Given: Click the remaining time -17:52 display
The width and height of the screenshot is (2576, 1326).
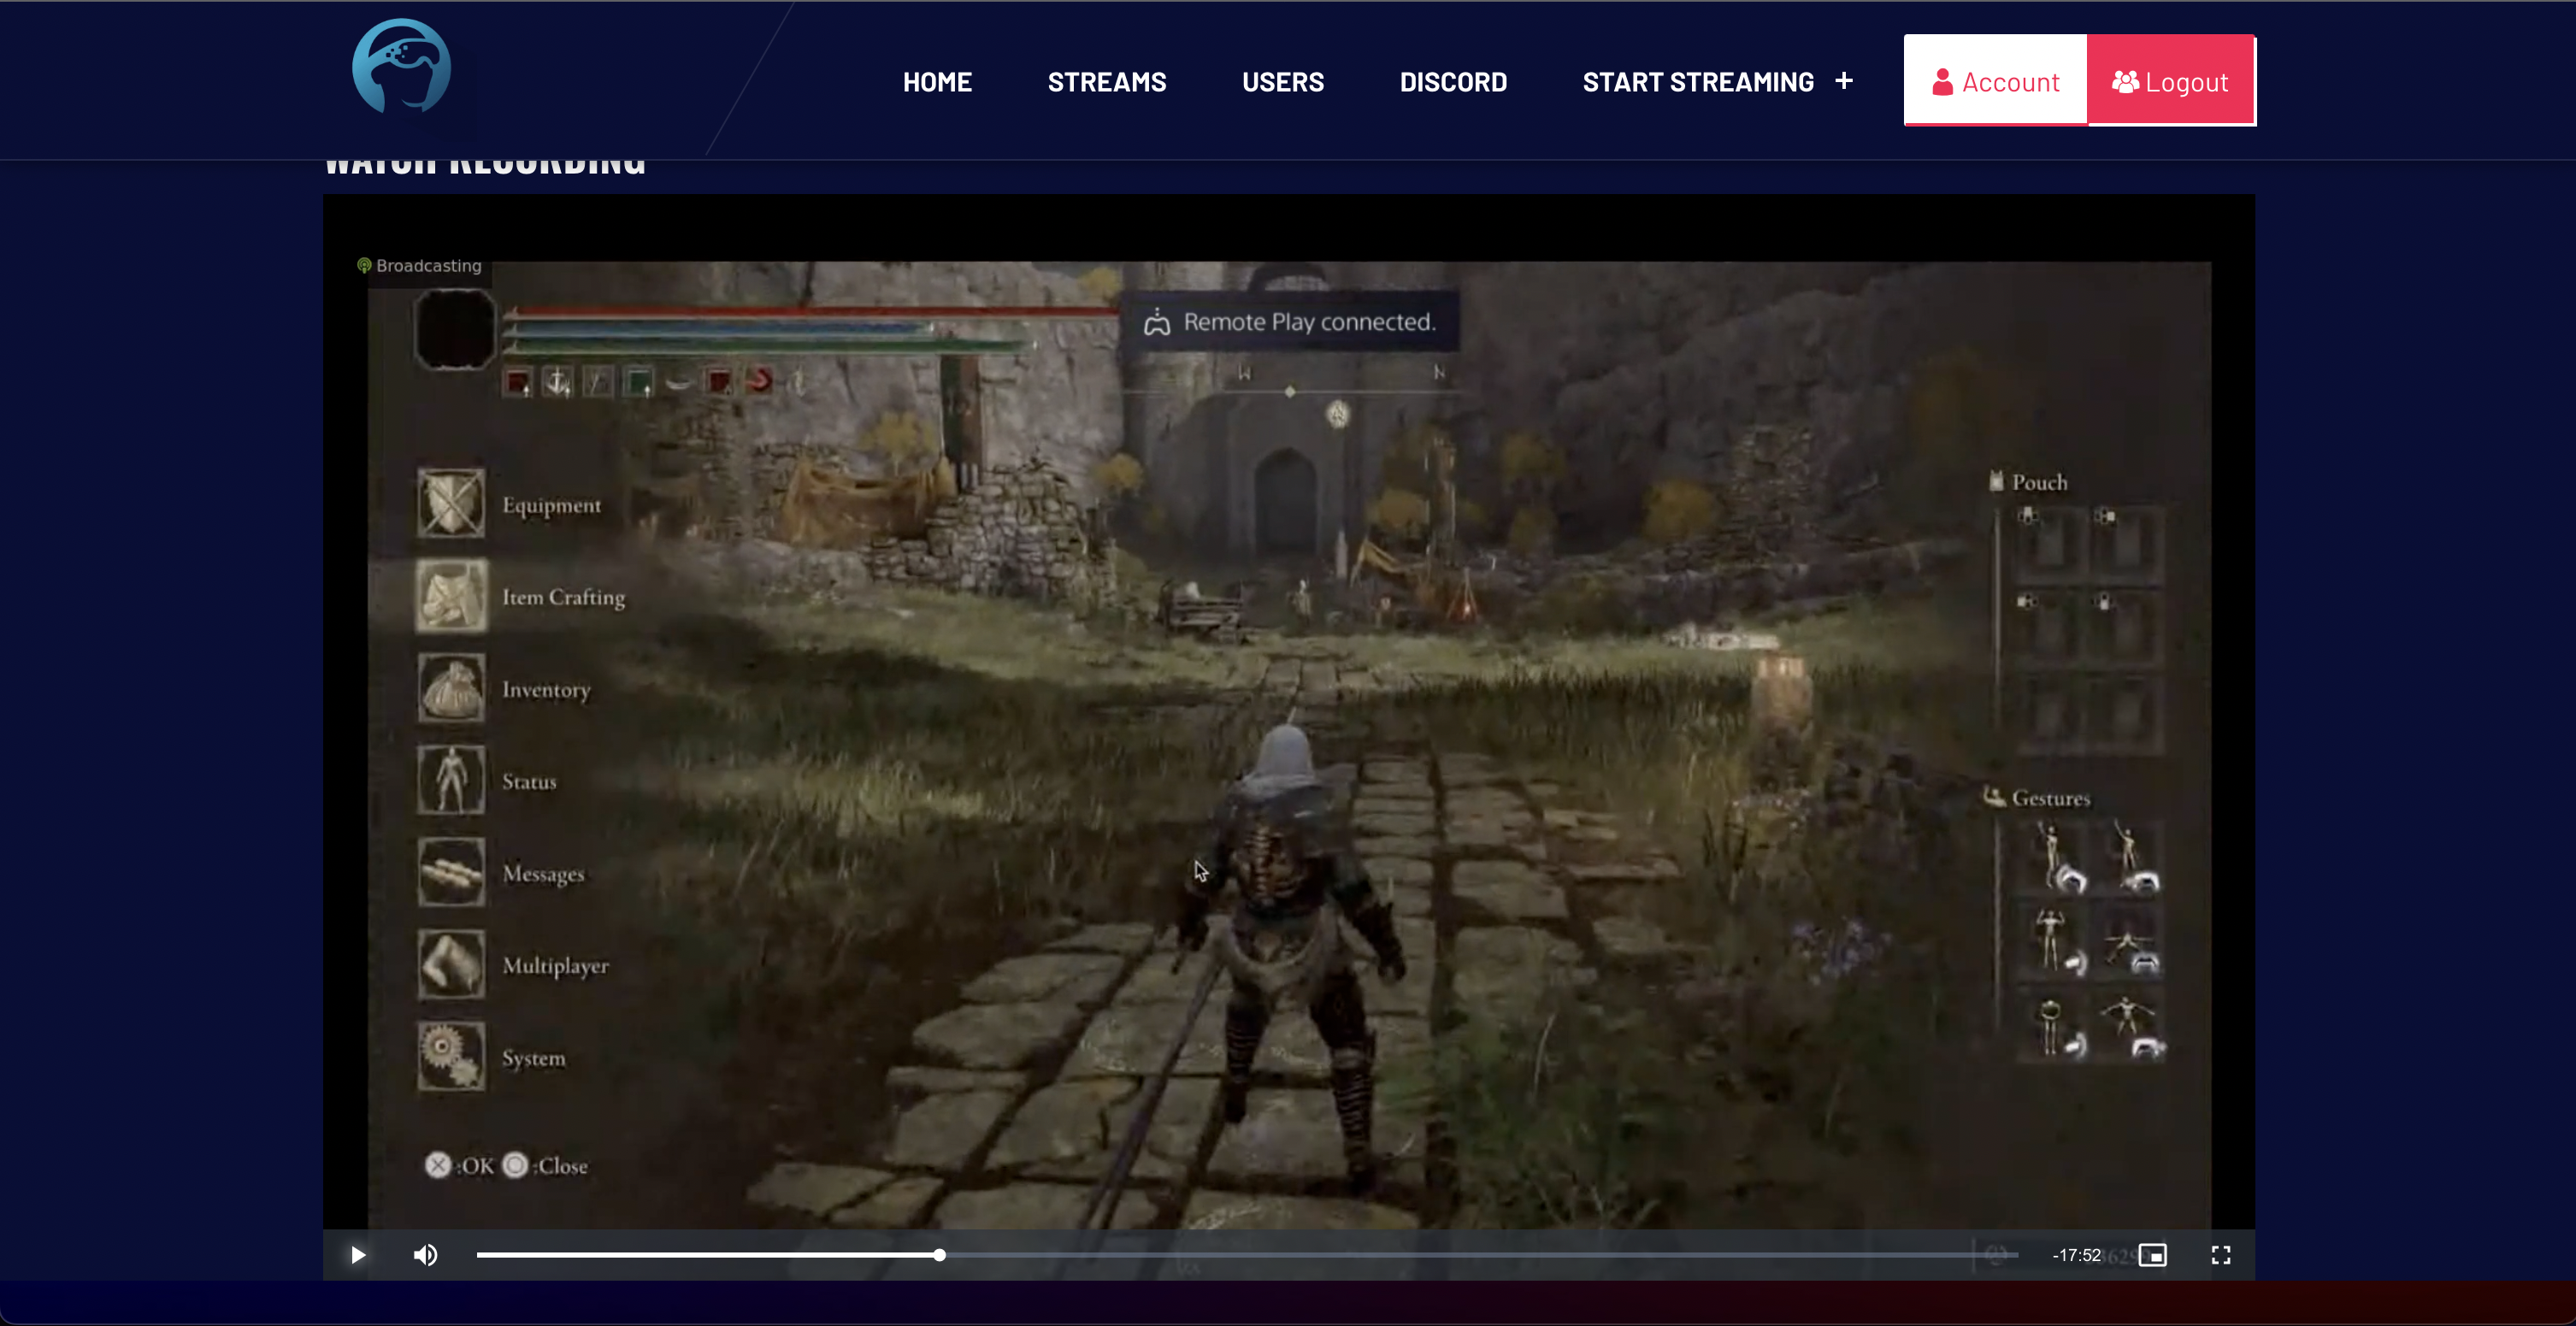Looking at the screenshot, I should pyautogui.click(x=2076, y=1254).
